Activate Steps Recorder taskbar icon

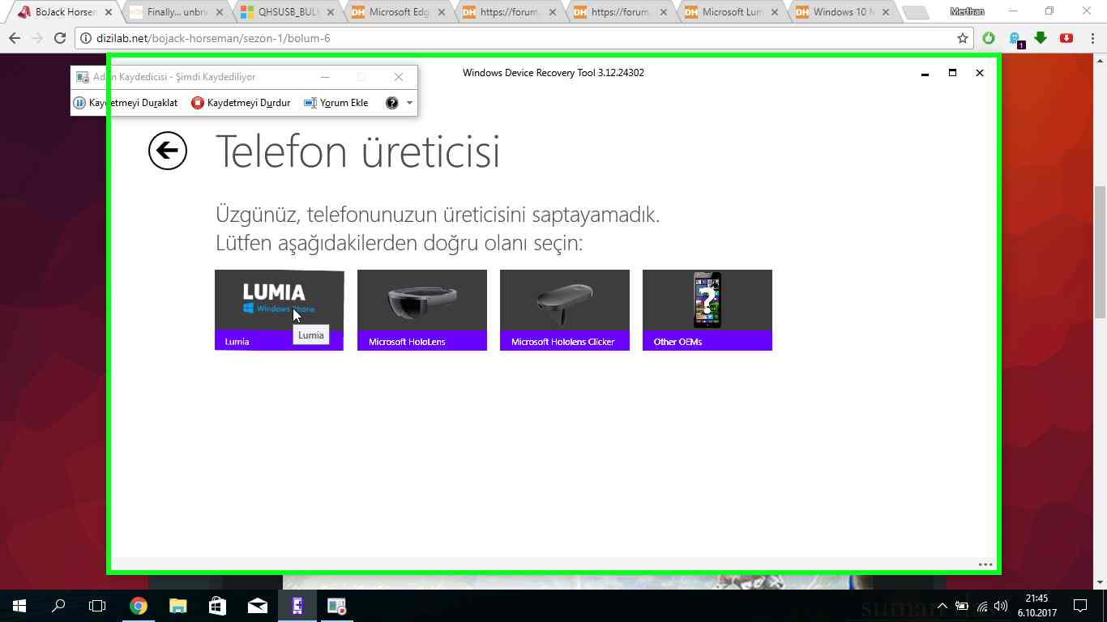(337, 606)
